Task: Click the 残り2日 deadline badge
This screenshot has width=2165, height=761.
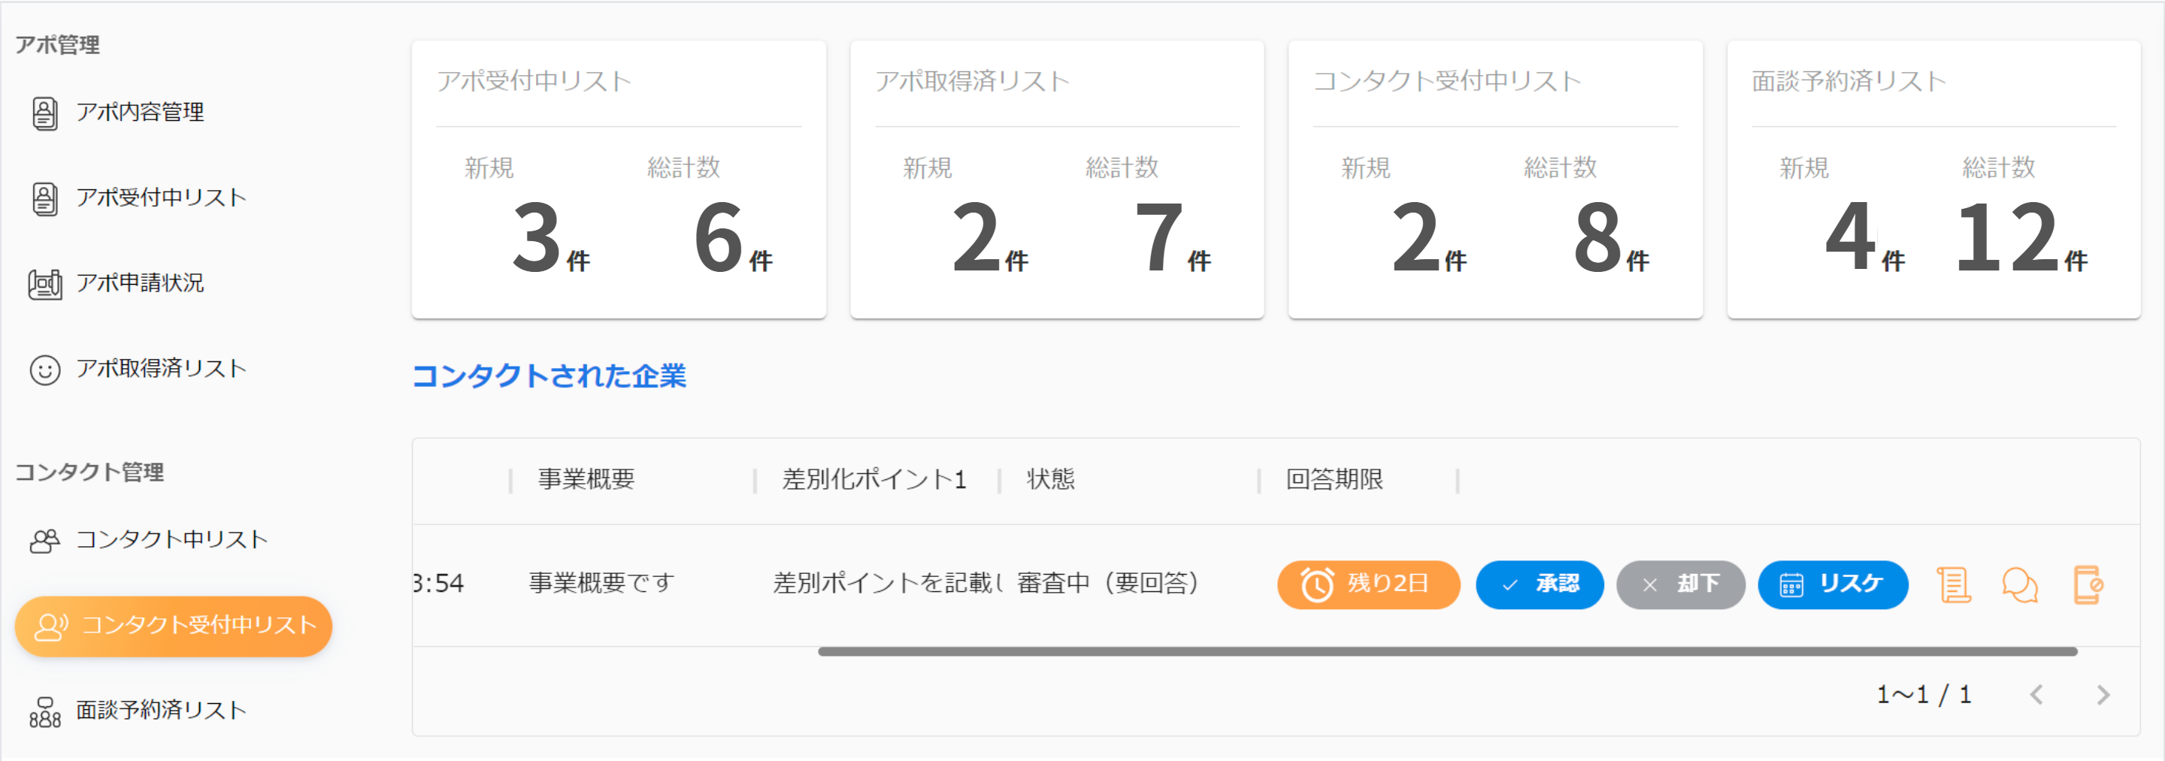Action: (x=1368, y=584)
